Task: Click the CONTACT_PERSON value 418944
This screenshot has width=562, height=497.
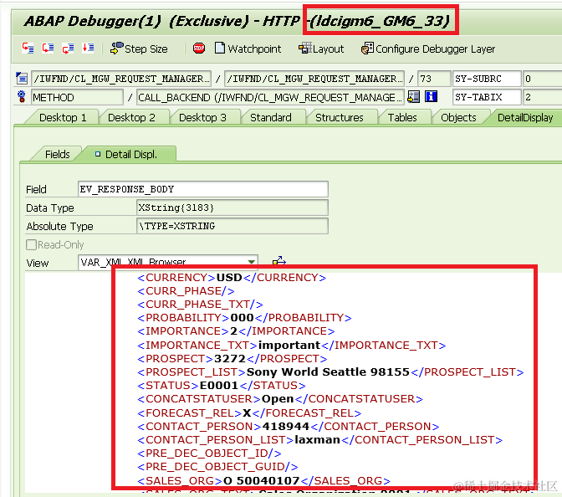Action: pyautogui.click(x=286, y=427)
